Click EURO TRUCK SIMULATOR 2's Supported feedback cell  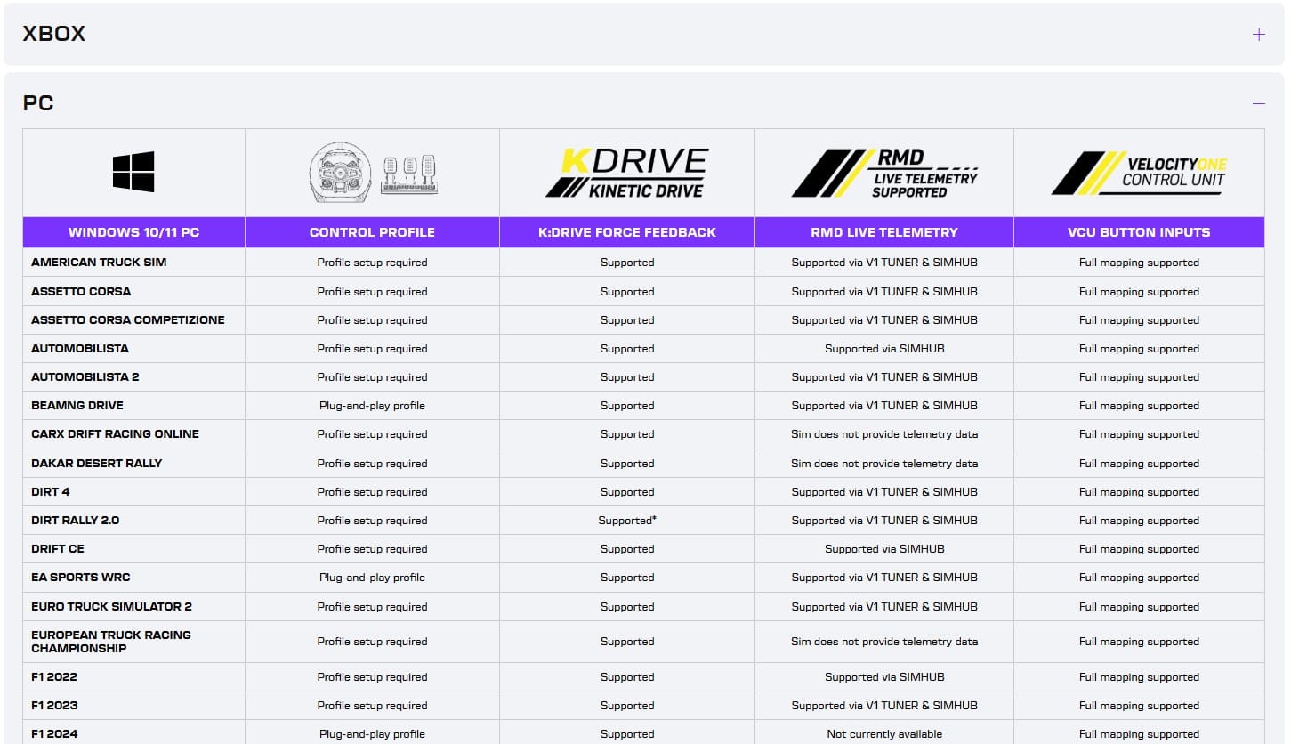(x=627, y=607)
